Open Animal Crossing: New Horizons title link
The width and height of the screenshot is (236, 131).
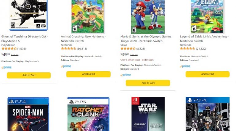point(83,38)
